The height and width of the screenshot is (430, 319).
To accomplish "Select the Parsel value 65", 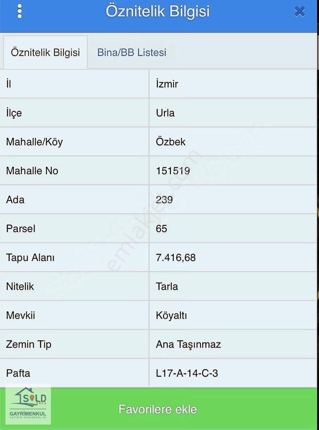I will [162, 228].
